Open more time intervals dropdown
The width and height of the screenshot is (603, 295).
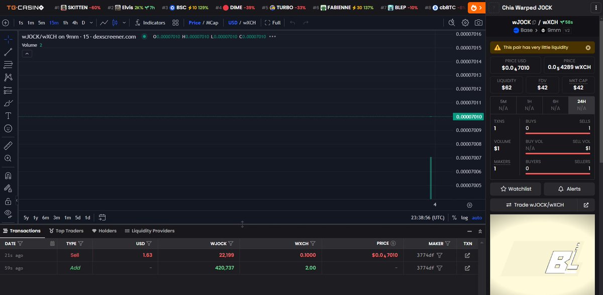click(x=90, y=23)
